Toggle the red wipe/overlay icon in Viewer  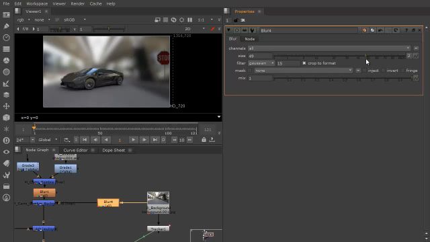[x=212, y=29]
